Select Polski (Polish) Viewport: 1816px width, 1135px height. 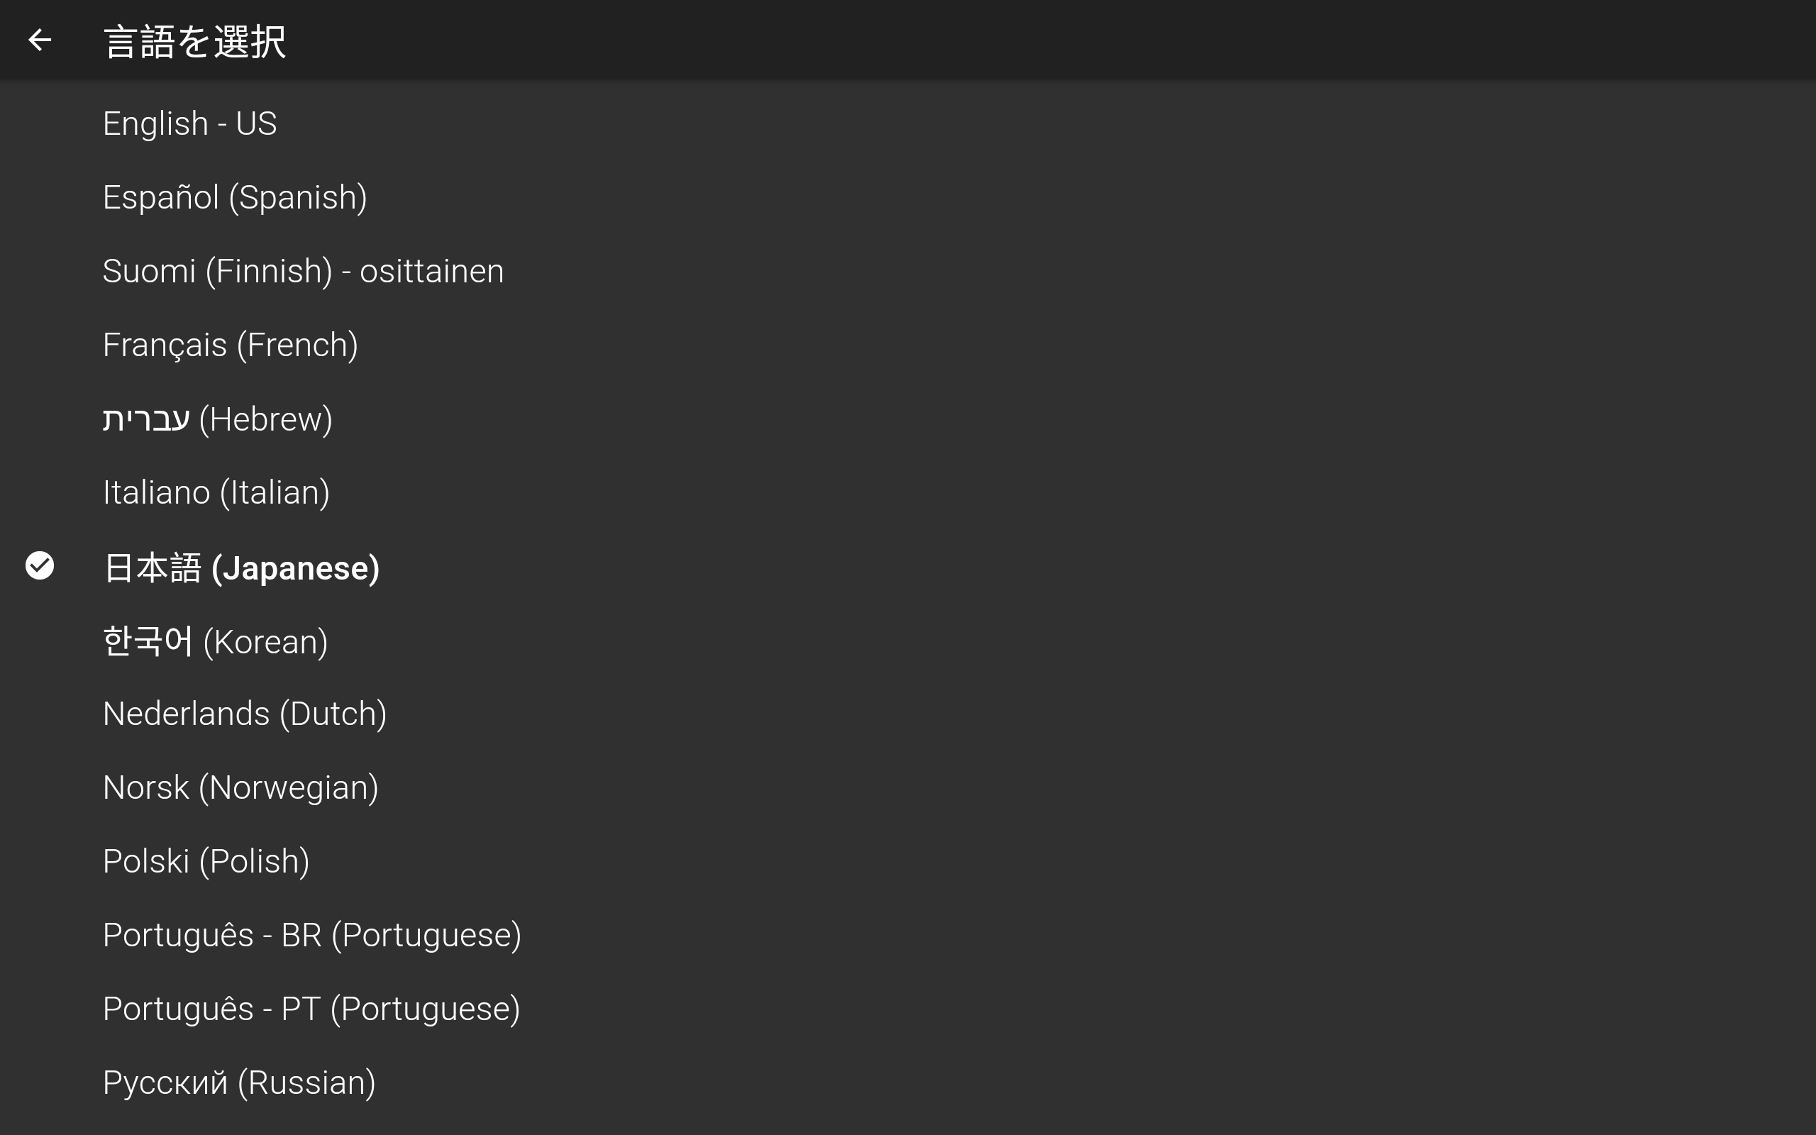[908, 861]
